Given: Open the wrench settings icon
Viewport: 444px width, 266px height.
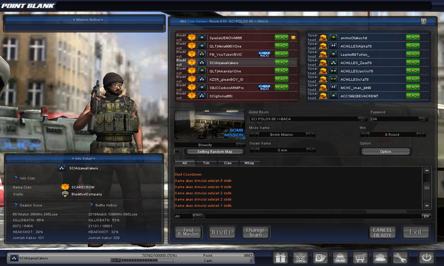Looking at the screenshot, I should pos(400,258).
